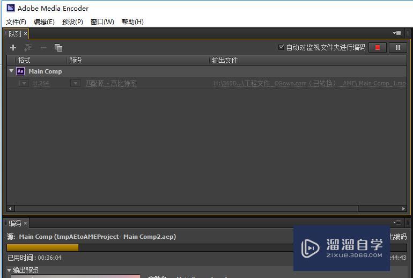Add source with the plus icon
This screenshot has width=413, height=278.
pyautogui.click(x=13, y=47)
